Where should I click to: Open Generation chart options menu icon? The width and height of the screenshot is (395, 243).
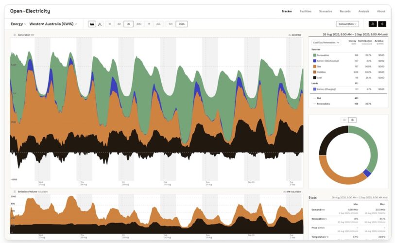[x=15, y=35]
